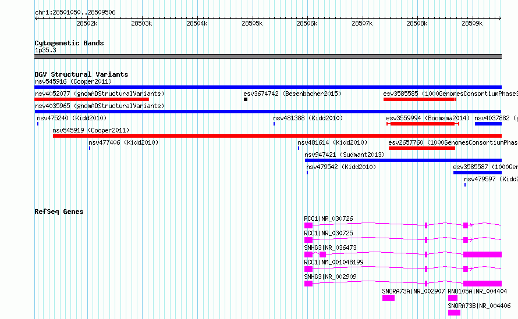The image size is (518, 319).
Task: Click the nsv475240 (Kidd2010) label
Action: tap(72, 118)
